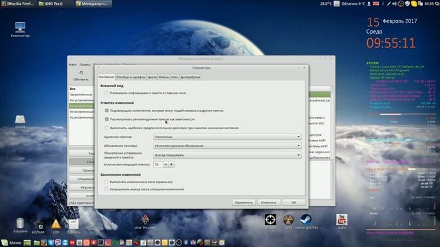Click the undo operations count field showing 20
Viewport: 440px width, 247px height.
[x=158, y=165]
